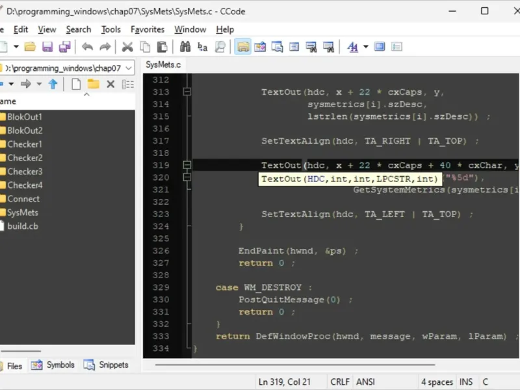
Task: Open the Edit menu
Action: tap(21, 29)
